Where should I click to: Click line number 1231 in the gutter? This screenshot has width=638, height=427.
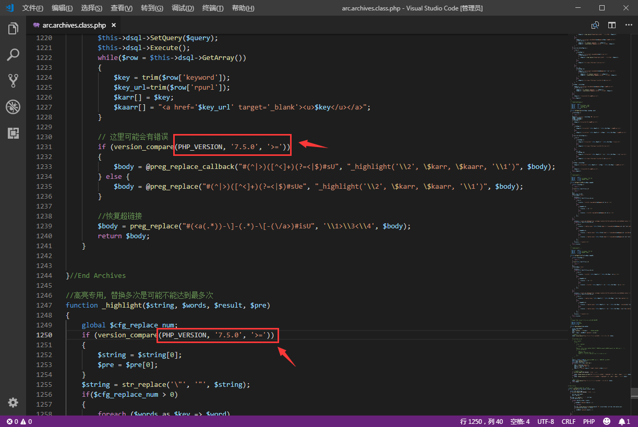(44, 147)
